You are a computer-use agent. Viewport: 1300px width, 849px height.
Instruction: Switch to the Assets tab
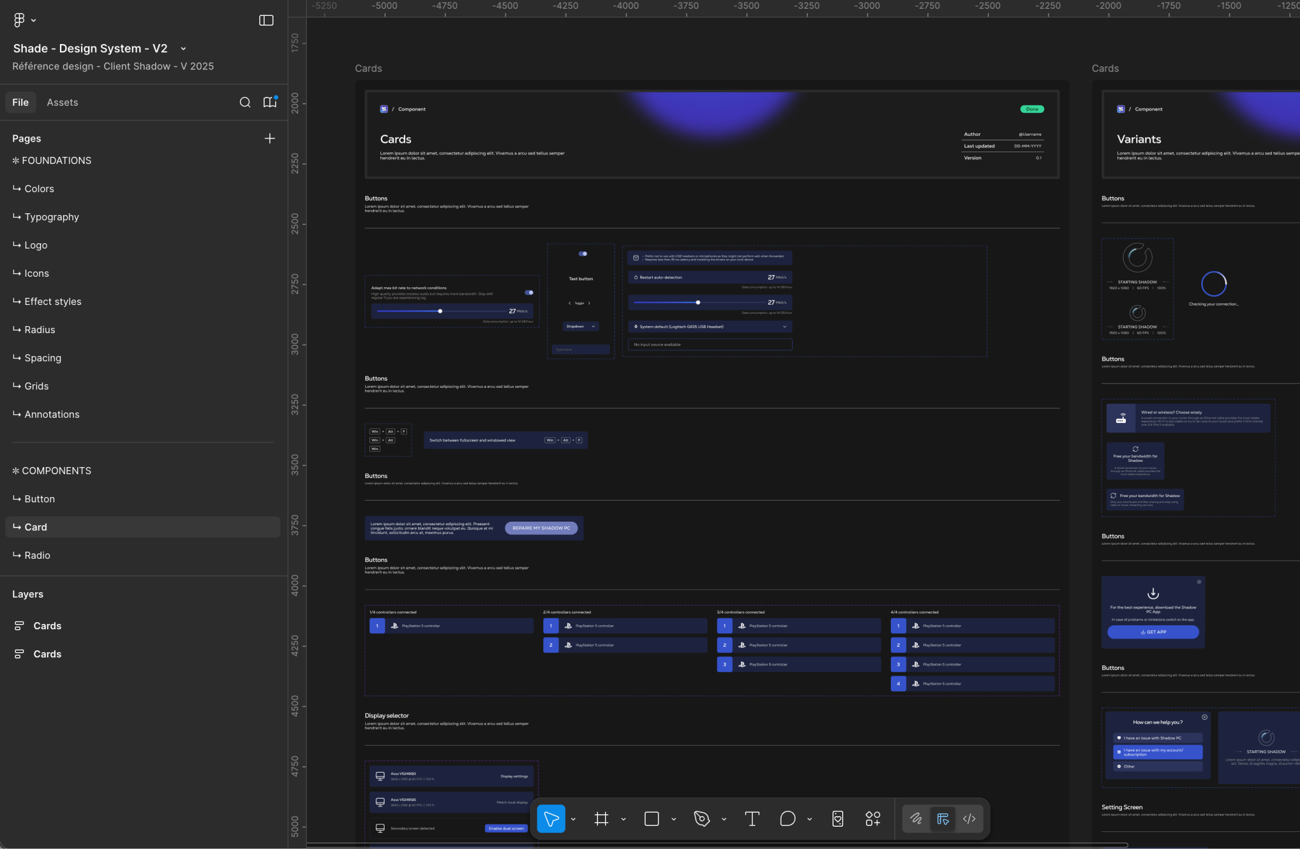pyautogui.click(x=62, y=102)
